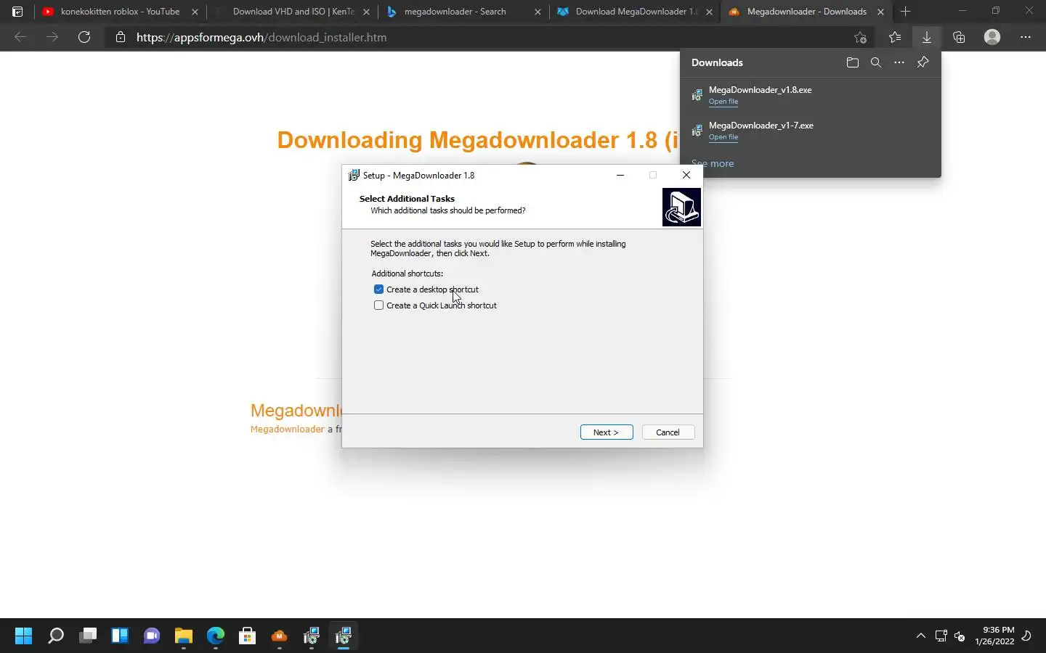This screenshot has height=653, width=1046.
Task: Open taskbar Search
Action: click(x=56, y=636)
